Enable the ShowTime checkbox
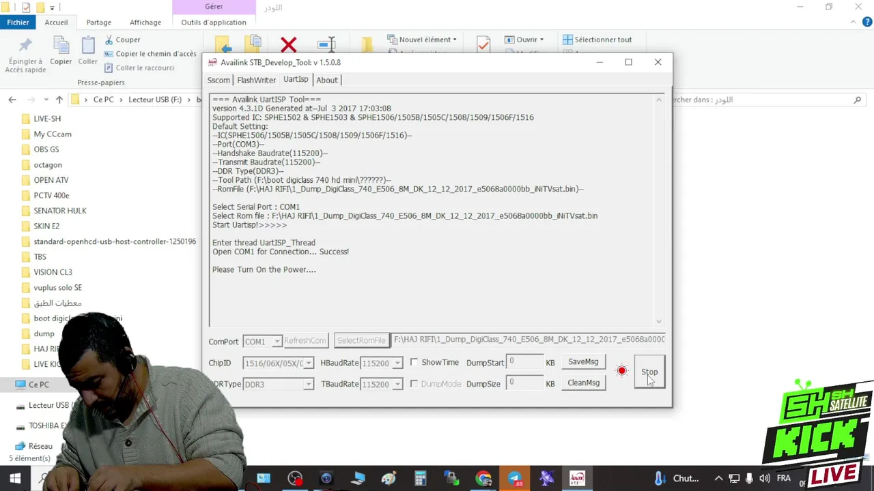 pos(414,362)
